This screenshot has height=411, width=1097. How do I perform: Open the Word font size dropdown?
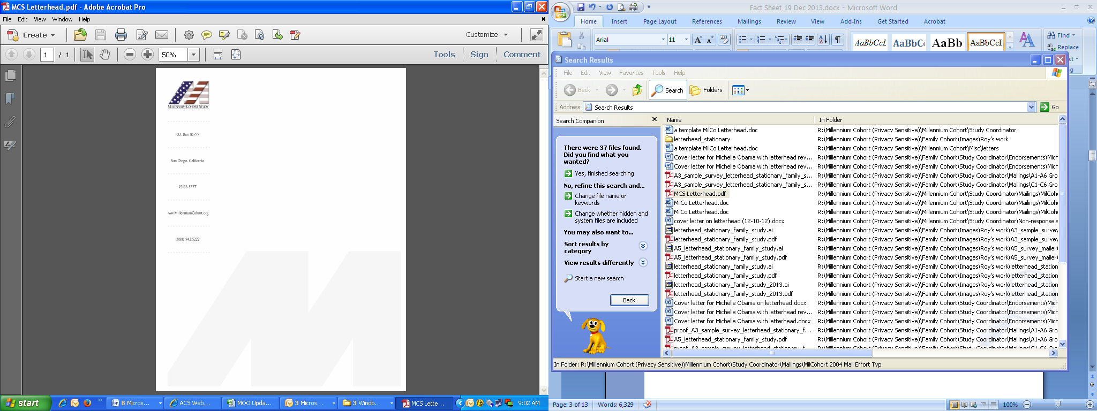click(686, 40)
